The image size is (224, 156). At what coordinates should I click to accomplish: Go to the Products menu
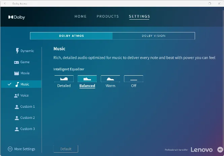(x=108, y=16)
